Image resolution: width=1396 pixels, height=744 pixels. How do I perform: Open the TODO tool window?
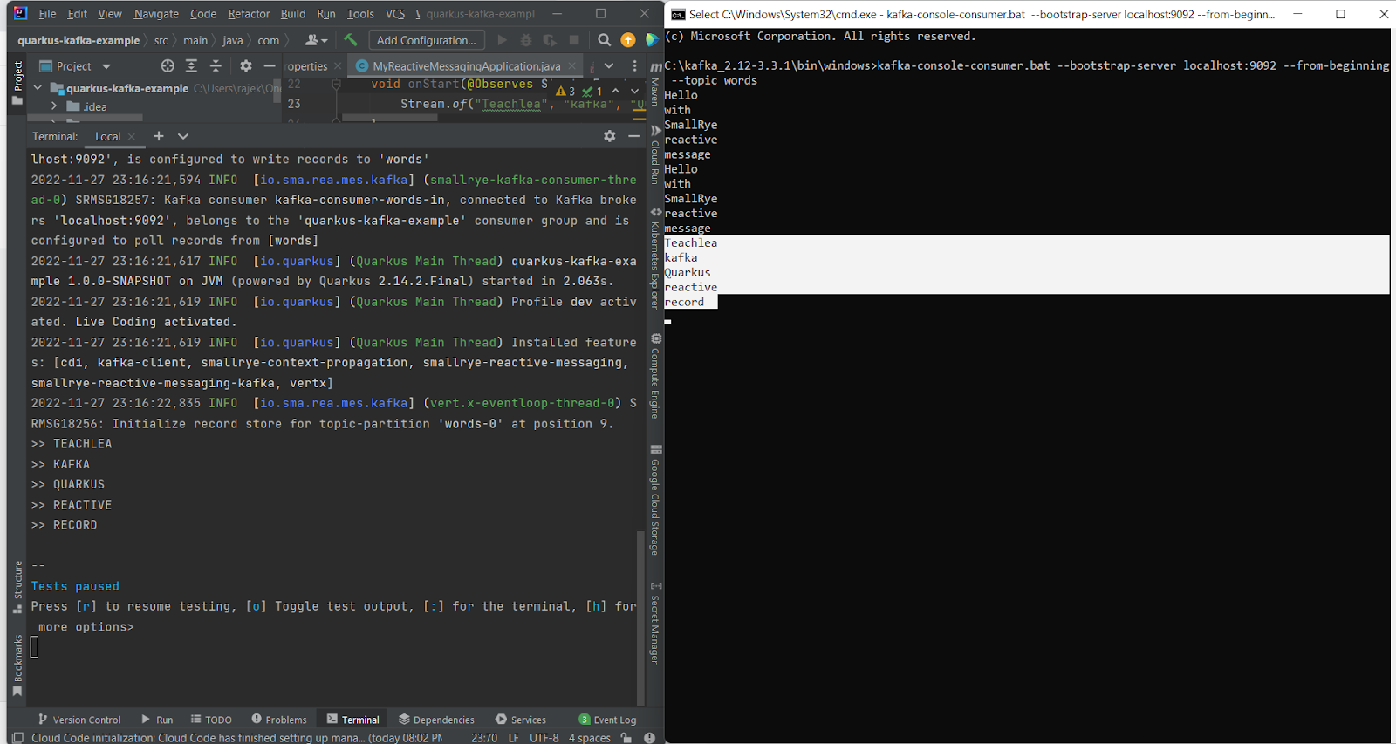212,720
